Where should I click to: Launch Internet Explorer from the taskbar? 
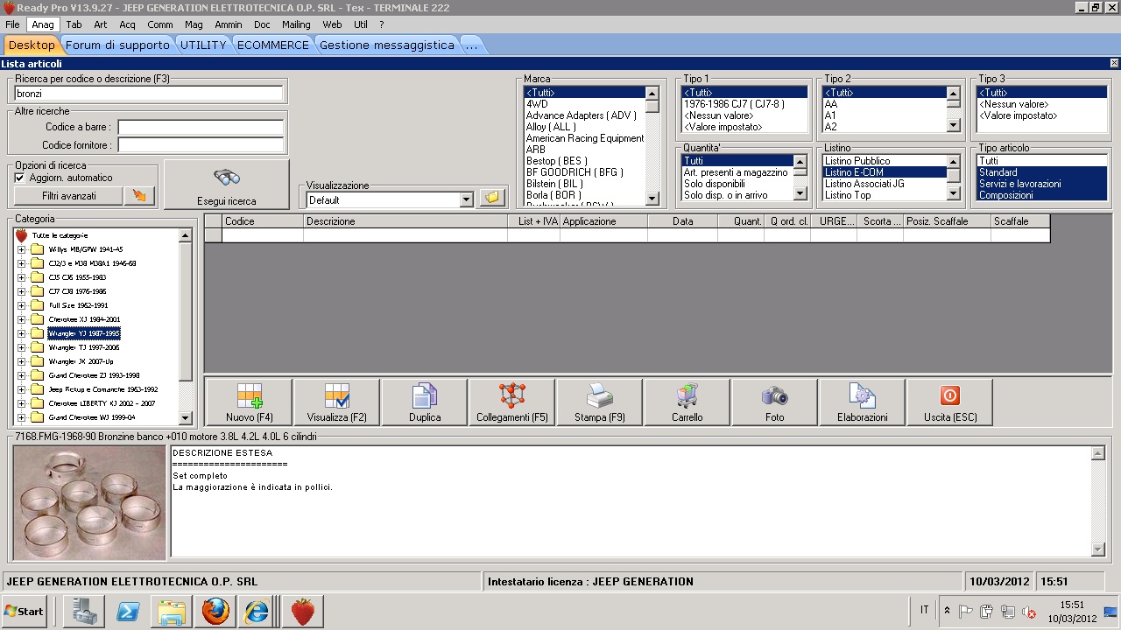click(x=257, y=611)
